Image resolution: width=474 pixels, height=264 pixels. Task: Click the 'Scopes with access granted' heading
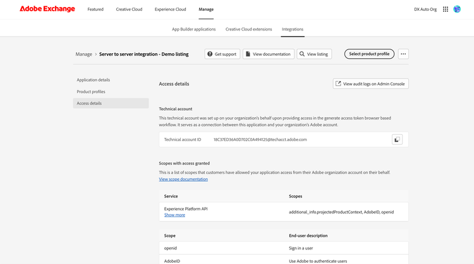[x=184, y=163]
